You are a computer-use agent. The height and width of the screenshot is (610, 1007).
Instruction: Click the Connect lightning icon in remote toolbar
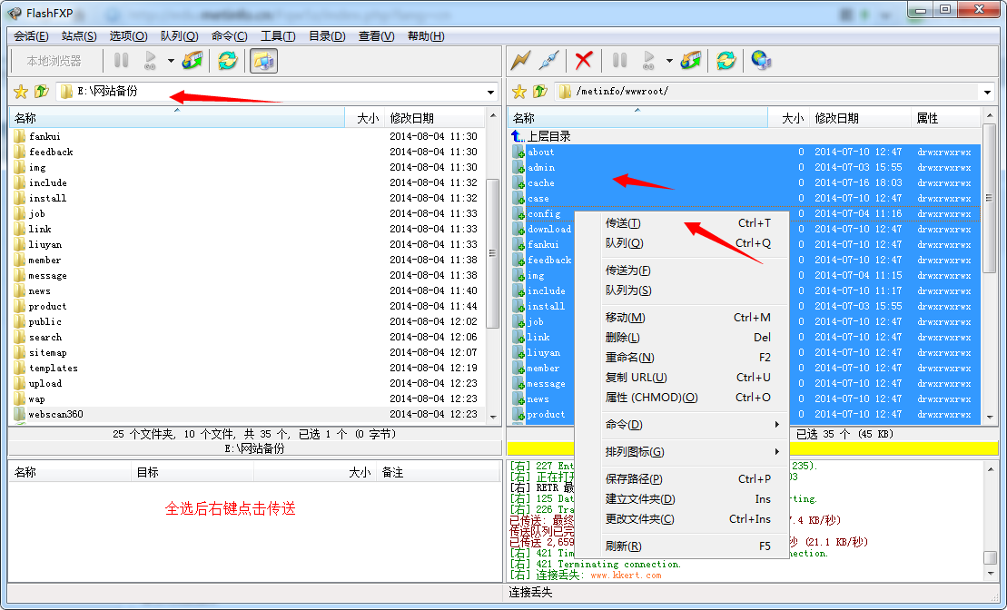click(520, 61)
